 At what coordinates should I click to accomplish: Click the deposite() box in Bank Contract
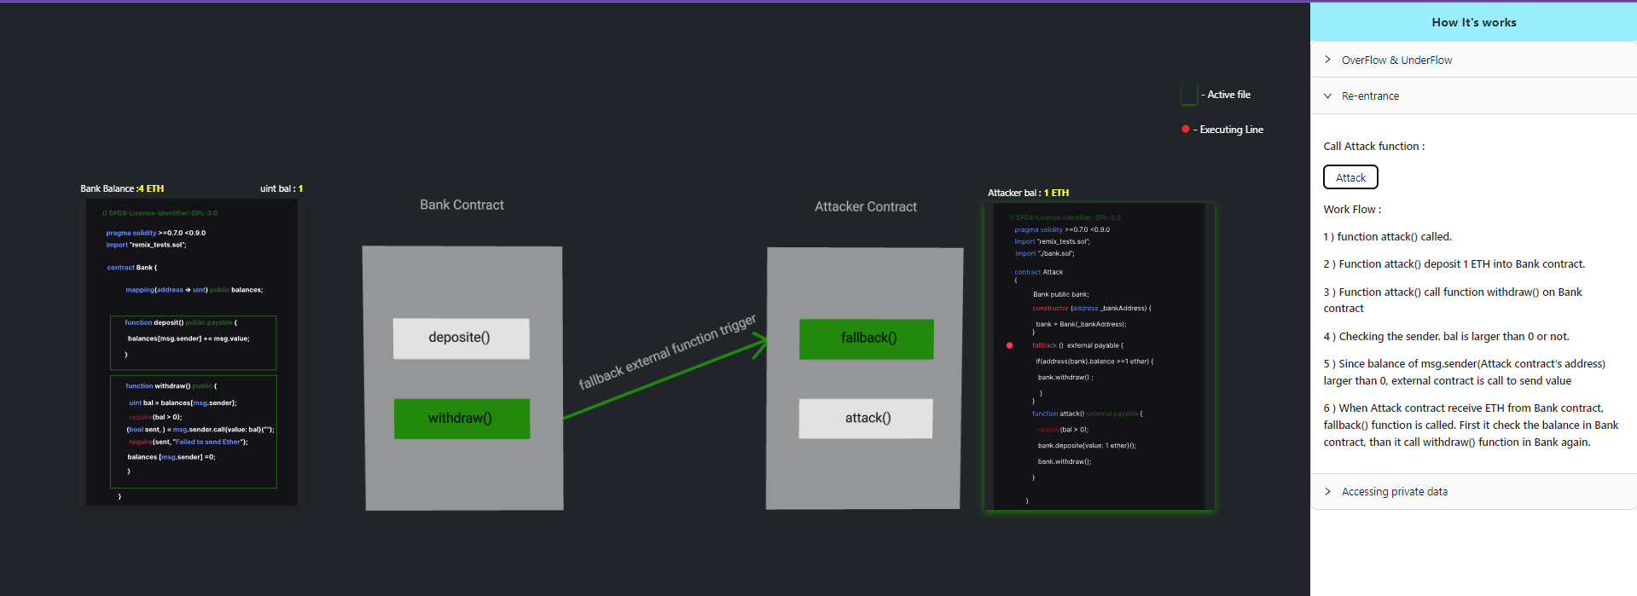point(461,338)
